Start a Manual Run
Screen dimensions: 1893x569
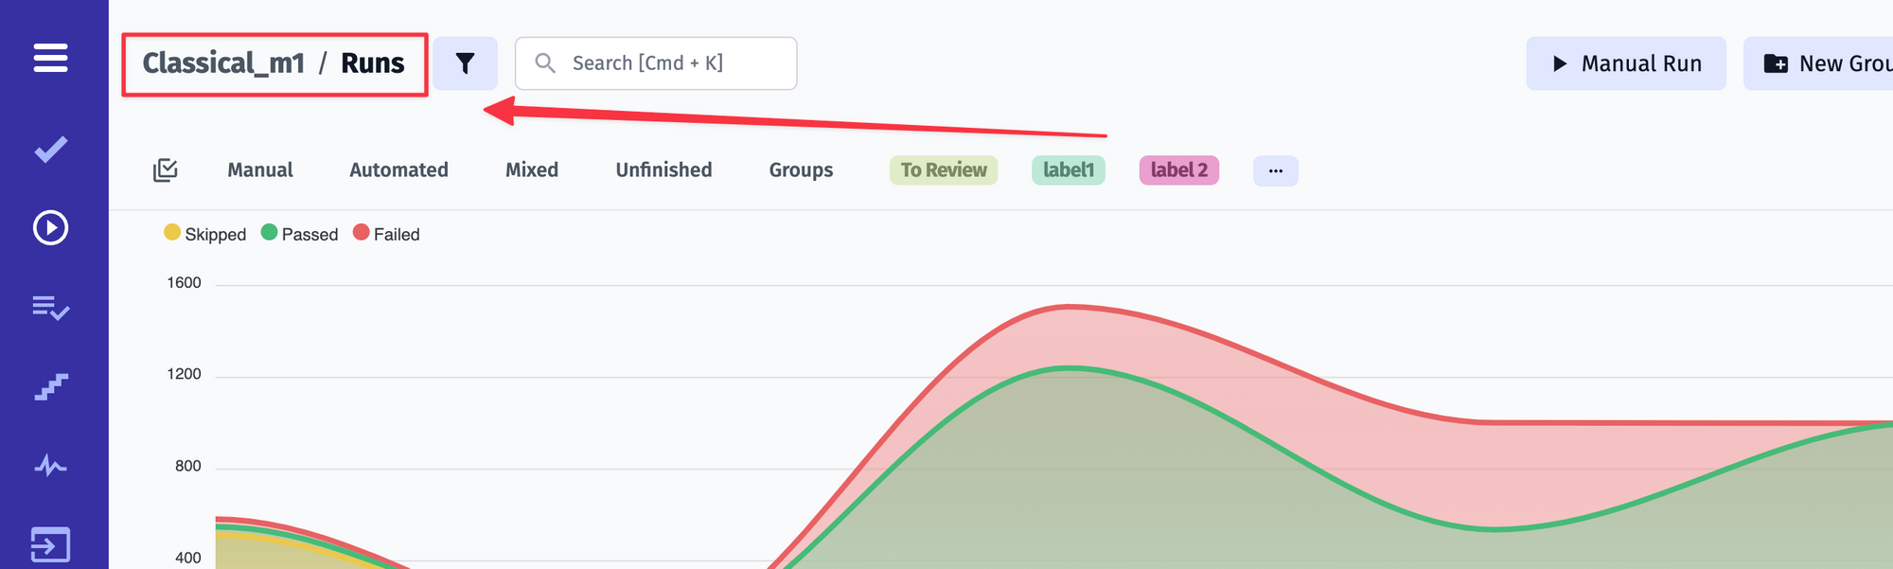(1626, 63)
